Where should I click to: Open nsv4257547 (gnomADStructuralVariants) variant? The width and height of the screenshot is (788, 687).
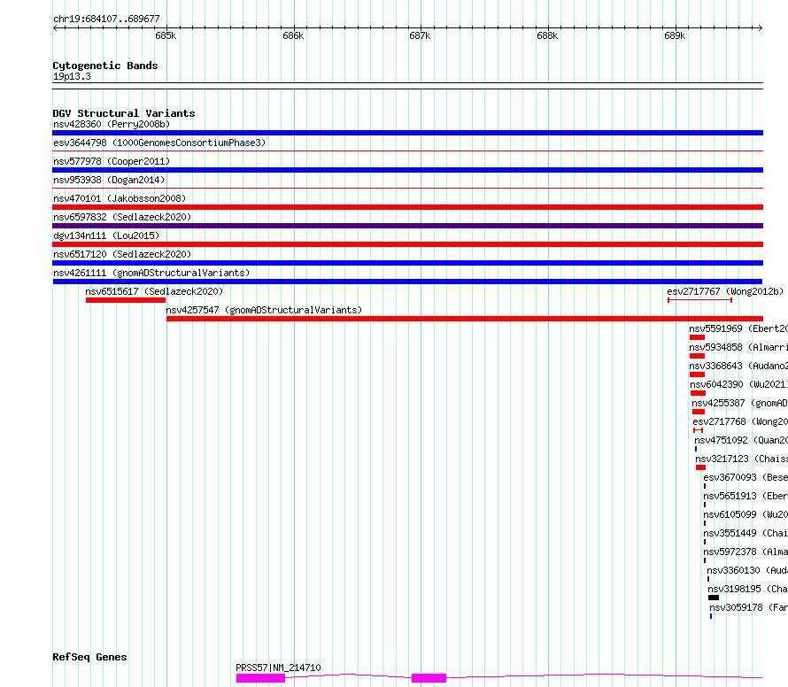pos(264,310)
